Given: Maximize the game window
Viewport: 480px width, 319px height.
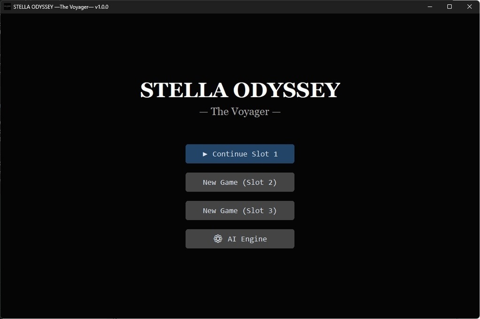Looking at the screenshot, I should pos(449,7).
